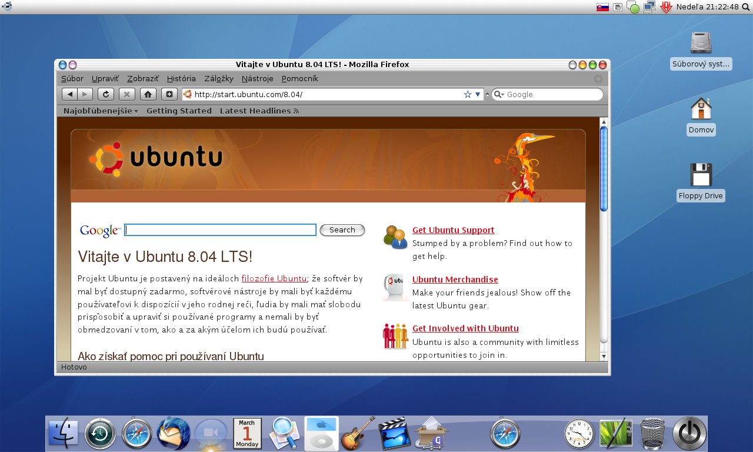Open the Domov home folder desktop icon
The height and width of the screenshot is (452, 753).
coord(701,117)
